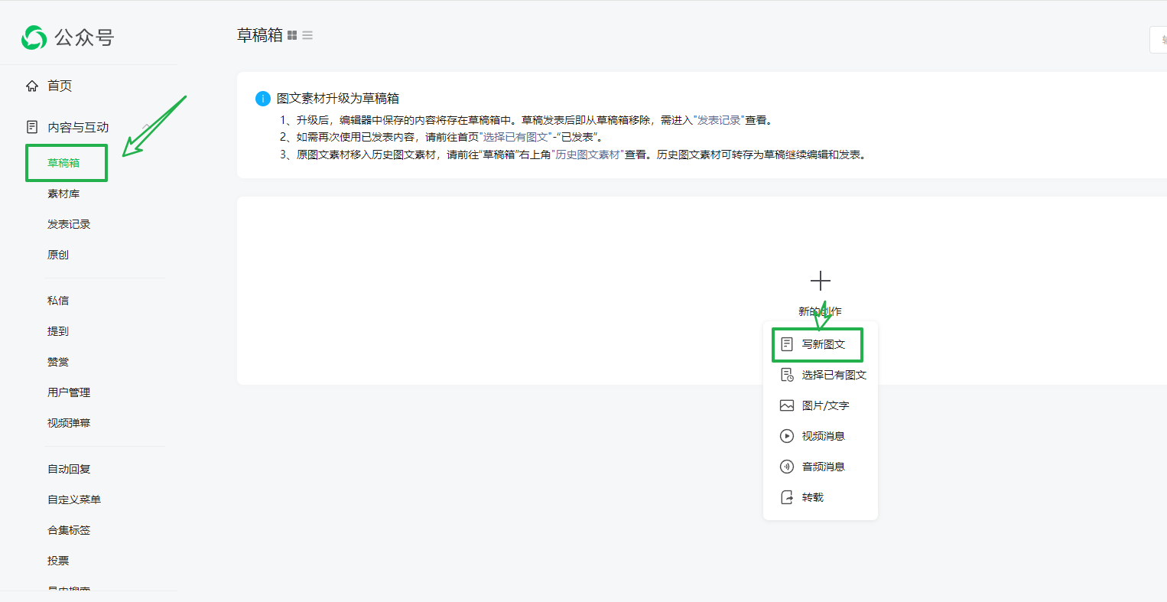Open 原创 in the sidebar
This screenshot has height=602, width=1167.
(58, 255)
